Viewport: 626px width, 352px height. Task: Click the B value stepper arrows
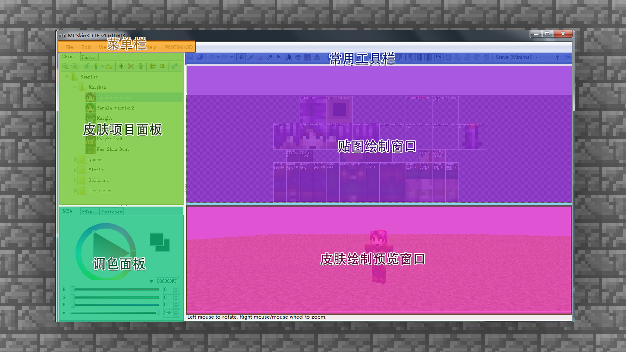coord(176,305)
